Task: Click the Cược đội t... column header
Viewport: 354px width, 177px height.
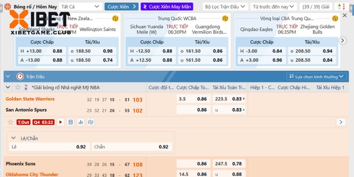Action: (161, 87)
